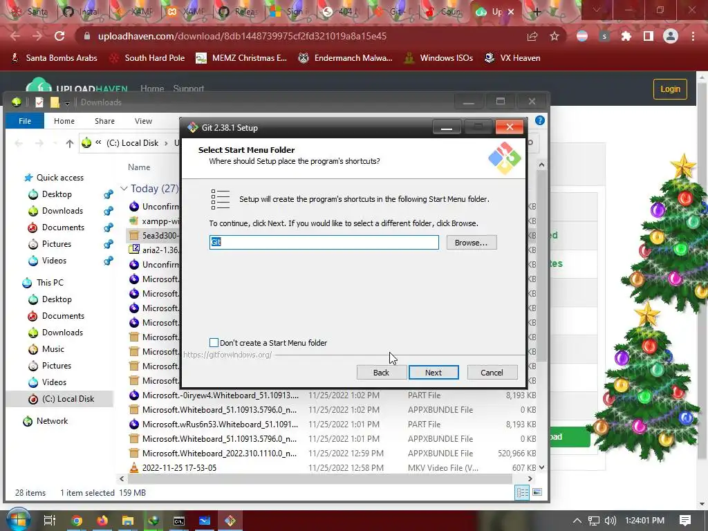
Task: Open Windows ISOs bookmark
Action: click(x=438, y=58)
